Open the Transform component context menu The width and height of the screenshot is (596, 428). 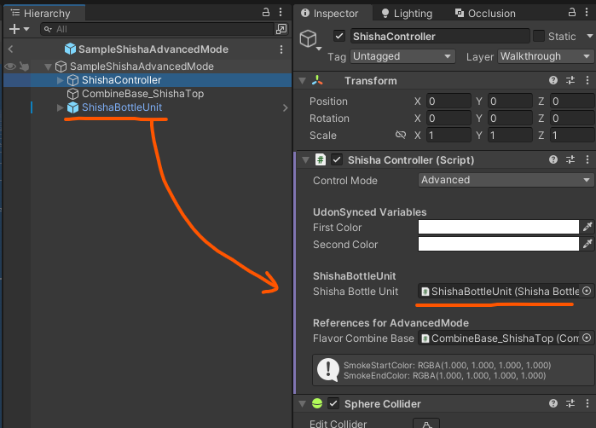[587, 80]
